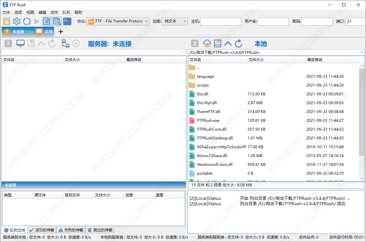
Task: Select the 未连接 本地 session tab
Action: coord(28,32)
